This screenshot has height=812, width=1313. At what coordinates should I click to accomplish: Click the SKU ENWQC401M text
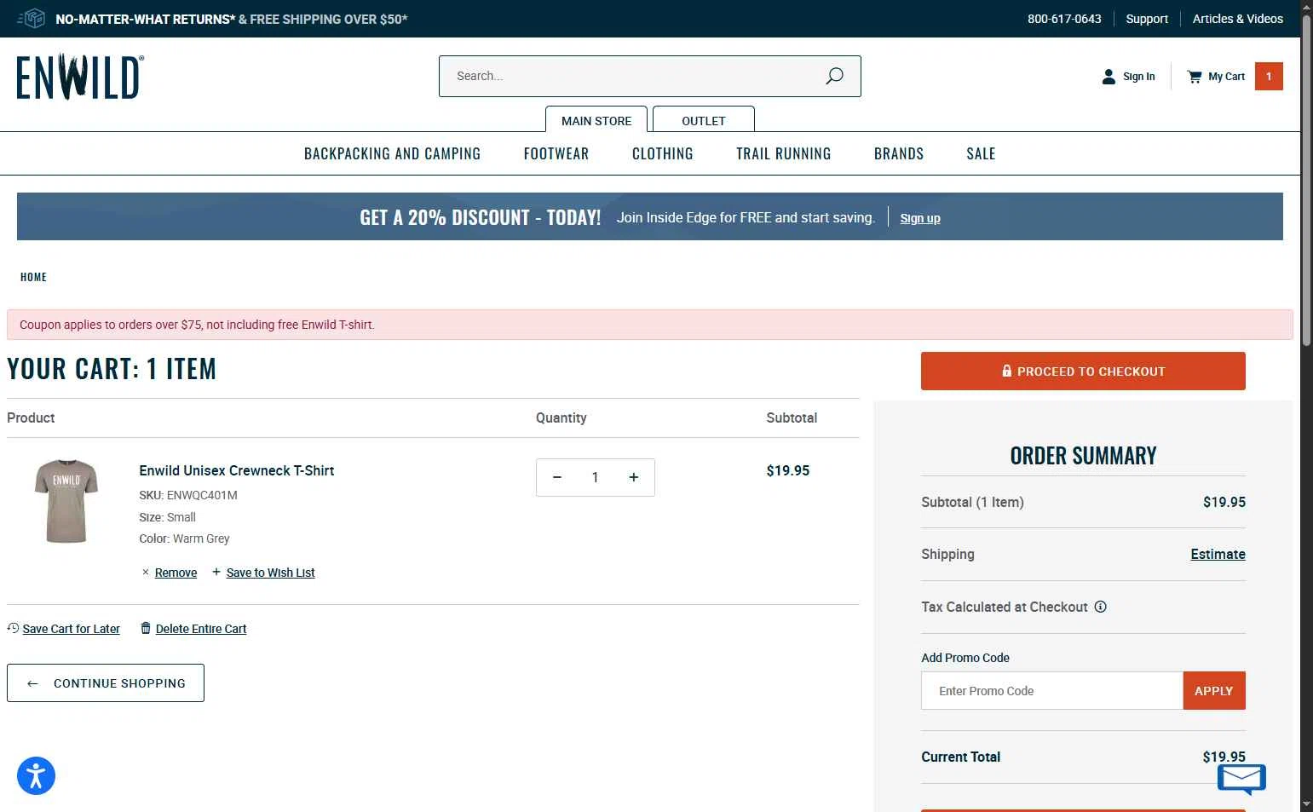coord(188,495)
